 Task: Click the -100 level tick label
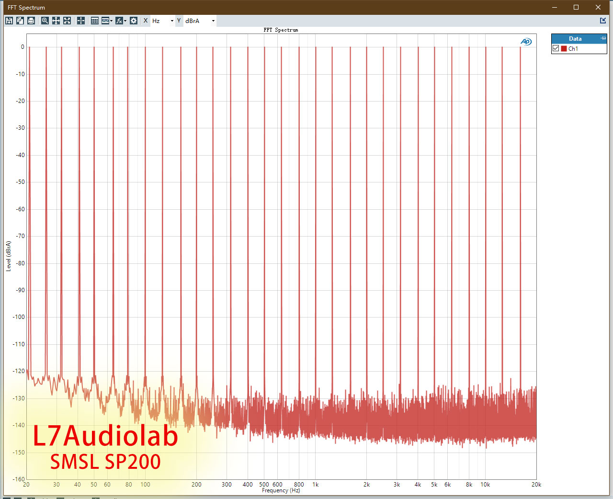coord(19,317)
